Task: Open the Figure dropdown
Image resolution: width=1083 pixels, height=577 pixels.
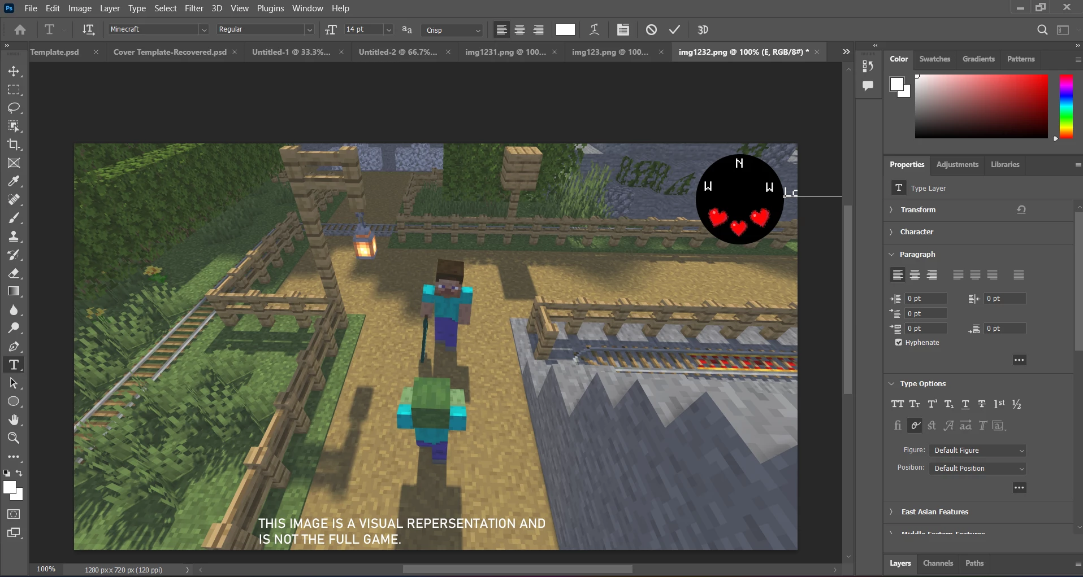Action: point(978,451)
